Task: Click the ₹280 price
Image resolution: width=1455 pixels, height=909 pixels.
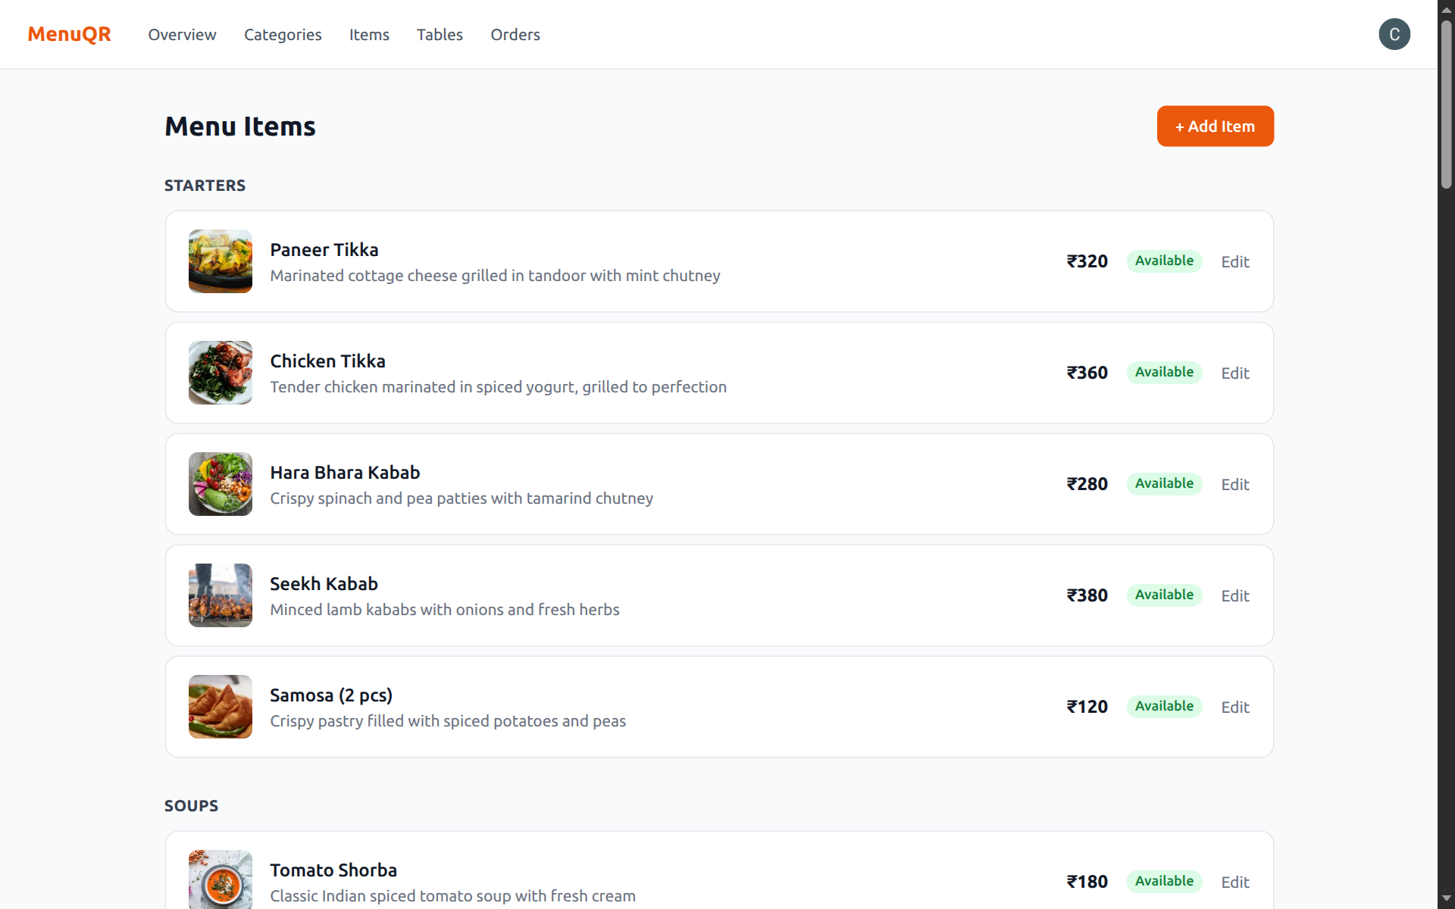Action: point(1087,484)
